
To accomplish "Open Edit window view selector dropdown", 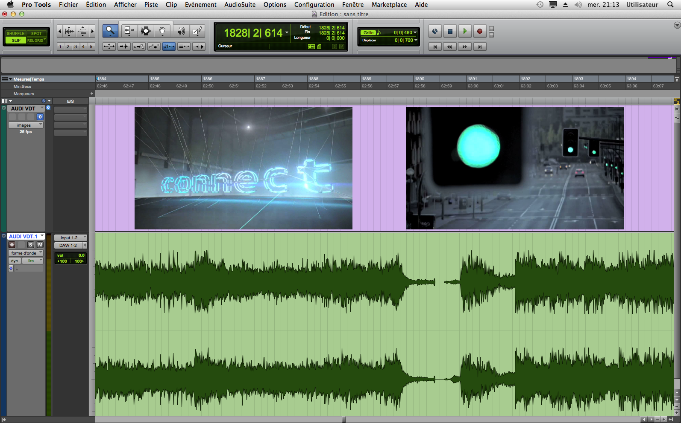I will click(7, 101).
